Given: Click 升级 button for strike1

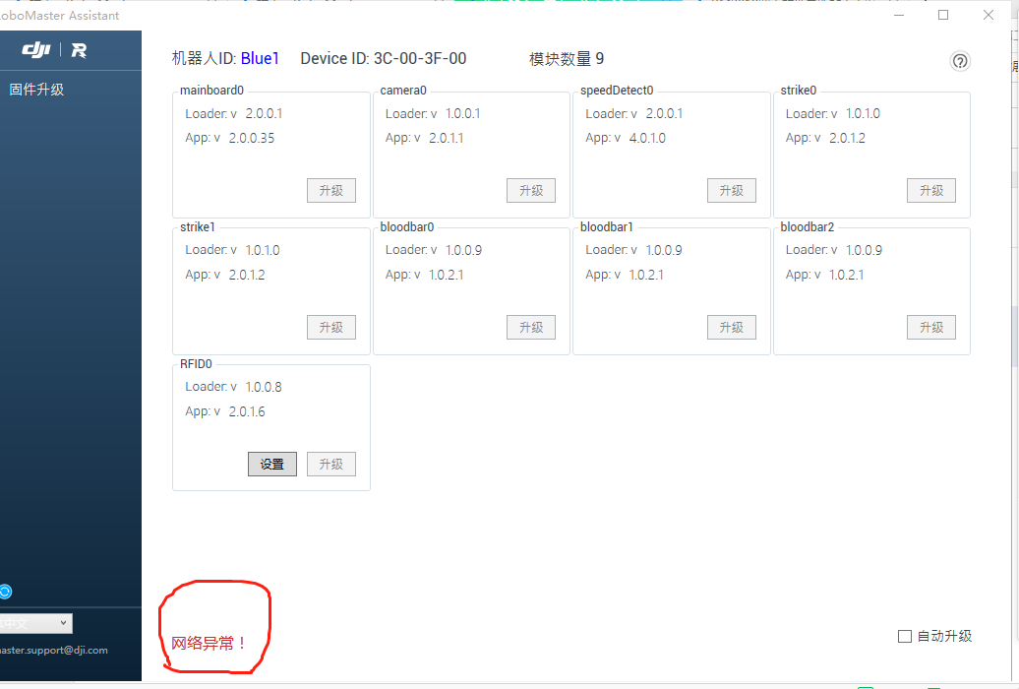Looking at the screenshot, I should [x=331, y=327].
